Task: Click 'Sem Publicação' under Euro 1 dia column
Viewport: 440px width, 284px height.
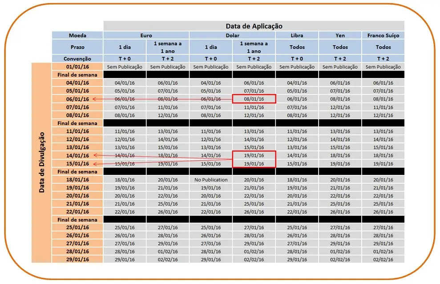Action: [125, 67]
